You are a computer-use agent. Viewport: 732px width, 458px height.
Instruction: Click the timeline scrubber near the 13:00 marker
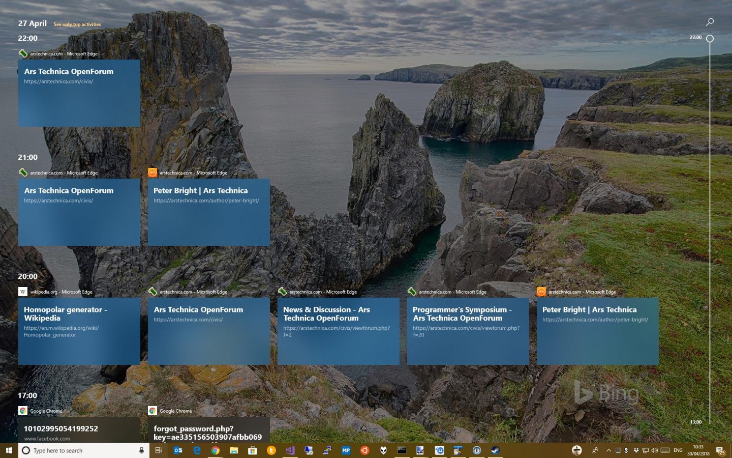(x=710, y=422)
